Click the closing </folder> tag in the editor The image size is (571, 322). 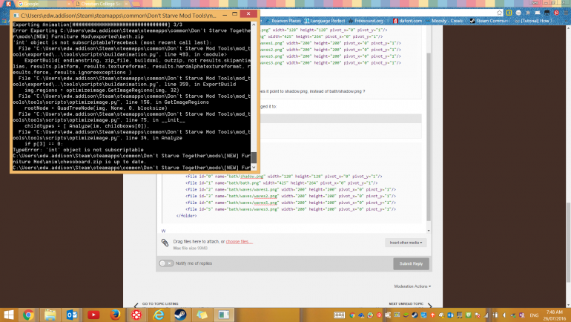(186, 216)
